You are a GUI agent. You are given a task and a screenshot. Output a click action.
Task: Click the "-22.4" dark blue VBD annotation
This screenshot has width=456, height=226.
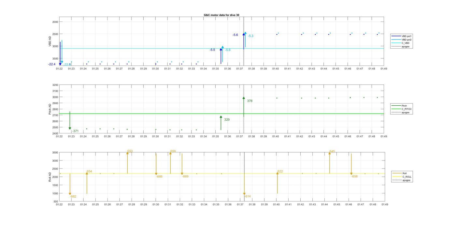52,64
